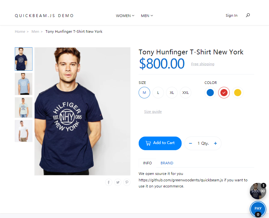This screenshot has height=218, width=269.
Task: Increase quantity with plus icon
Action: [x=215, y=143]
